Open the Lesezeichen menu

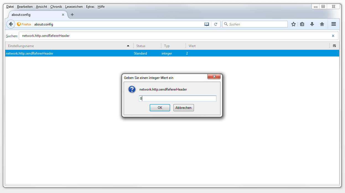coord(74,7)
